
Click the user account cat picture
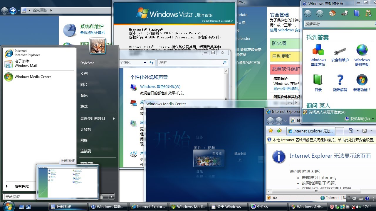tap(98, 46)
